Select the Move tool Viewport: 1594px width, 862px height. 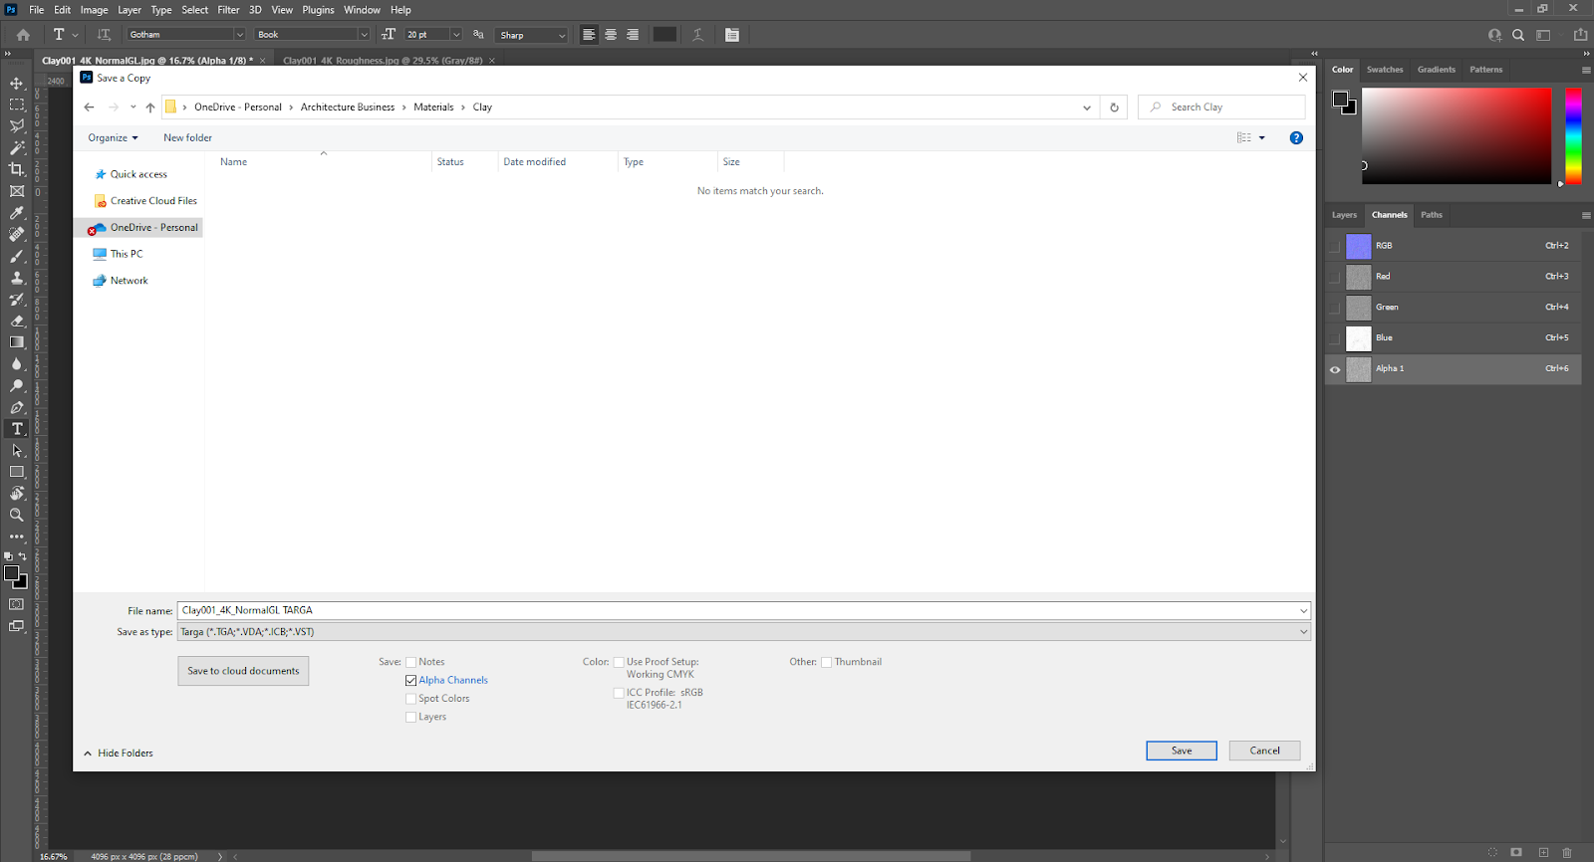(17, 83)
